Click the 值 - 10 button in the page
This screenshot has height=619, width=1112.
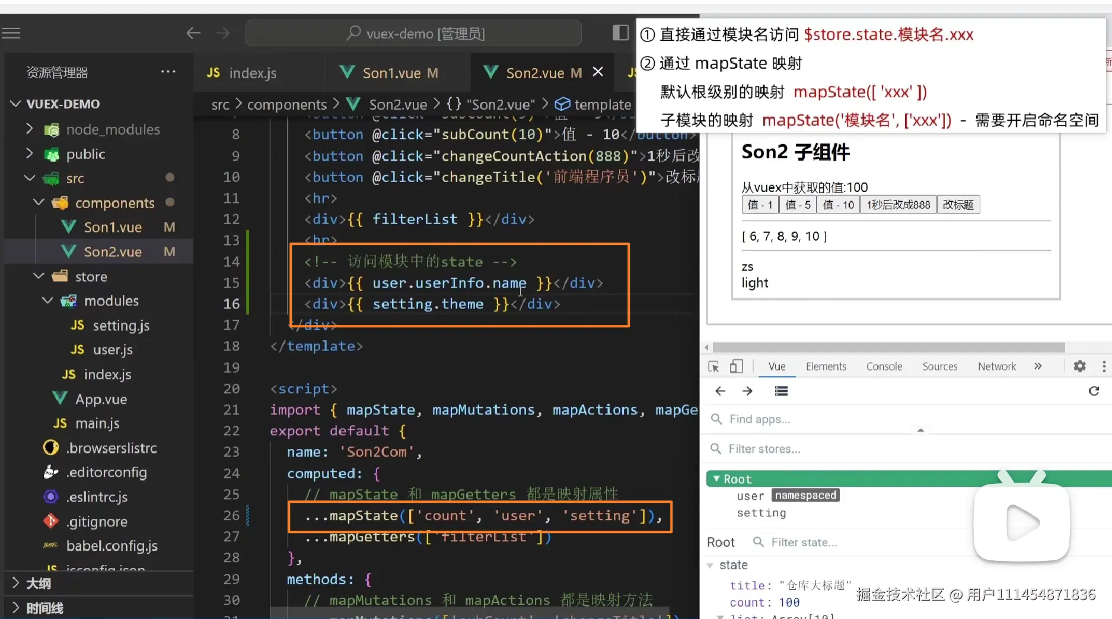(838, 205)
